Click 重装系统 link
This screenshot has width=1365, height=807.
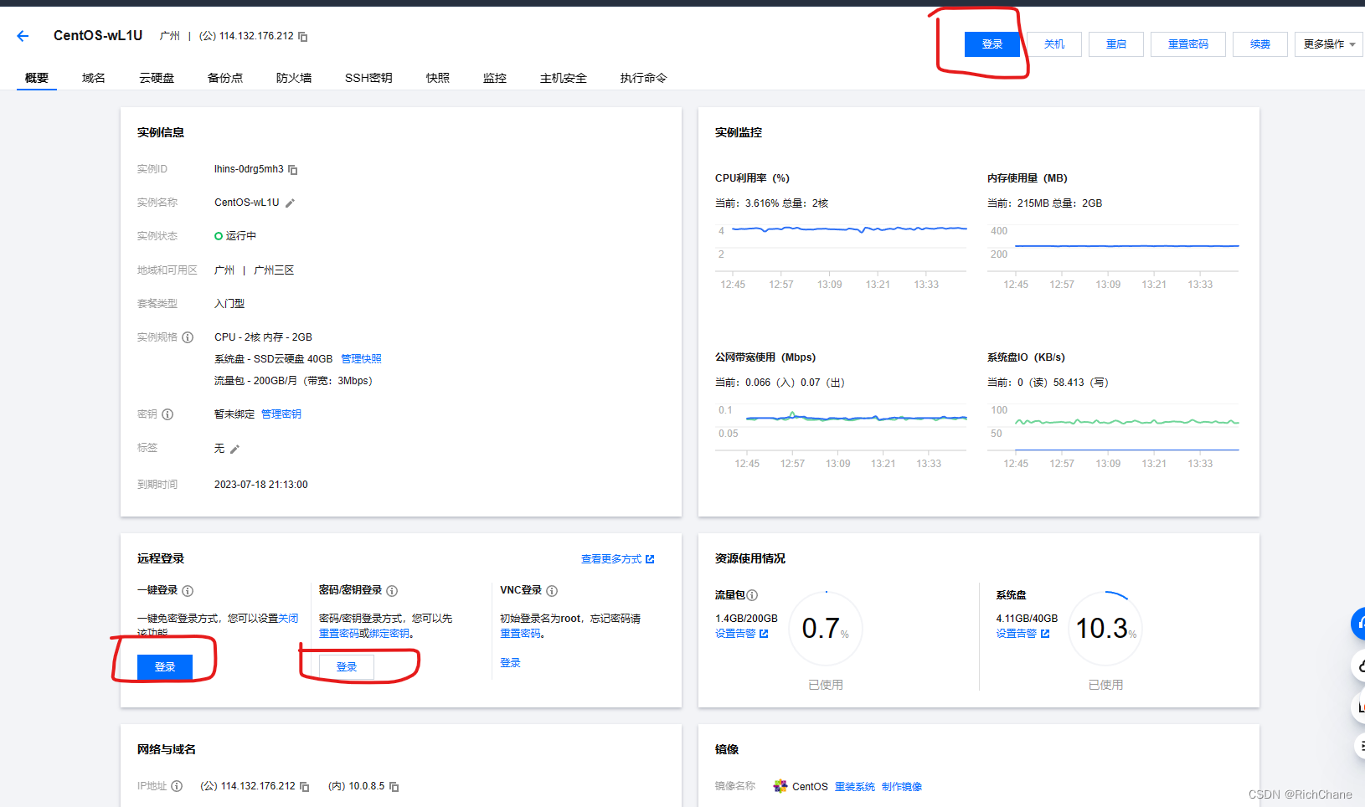(x=855, y=787)
